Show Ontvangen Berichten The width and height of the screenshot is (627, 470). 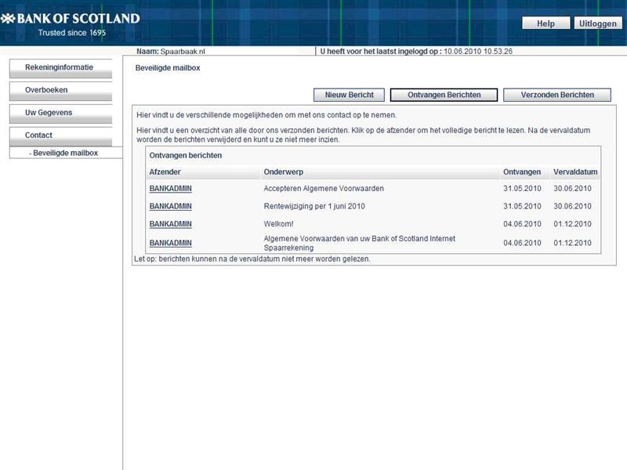point(444,95)
